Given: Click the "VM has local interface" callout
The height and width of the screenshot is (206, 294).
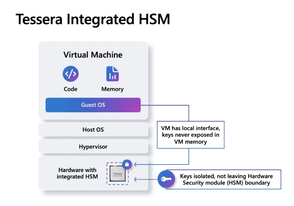Looking at the screenshot, I should [191, 135].
